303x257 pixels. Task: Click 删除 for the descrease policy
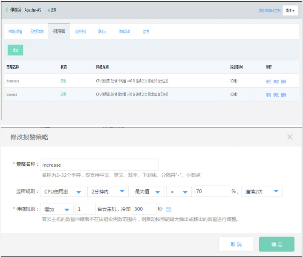pyautogui.click(x=283, y=81)
